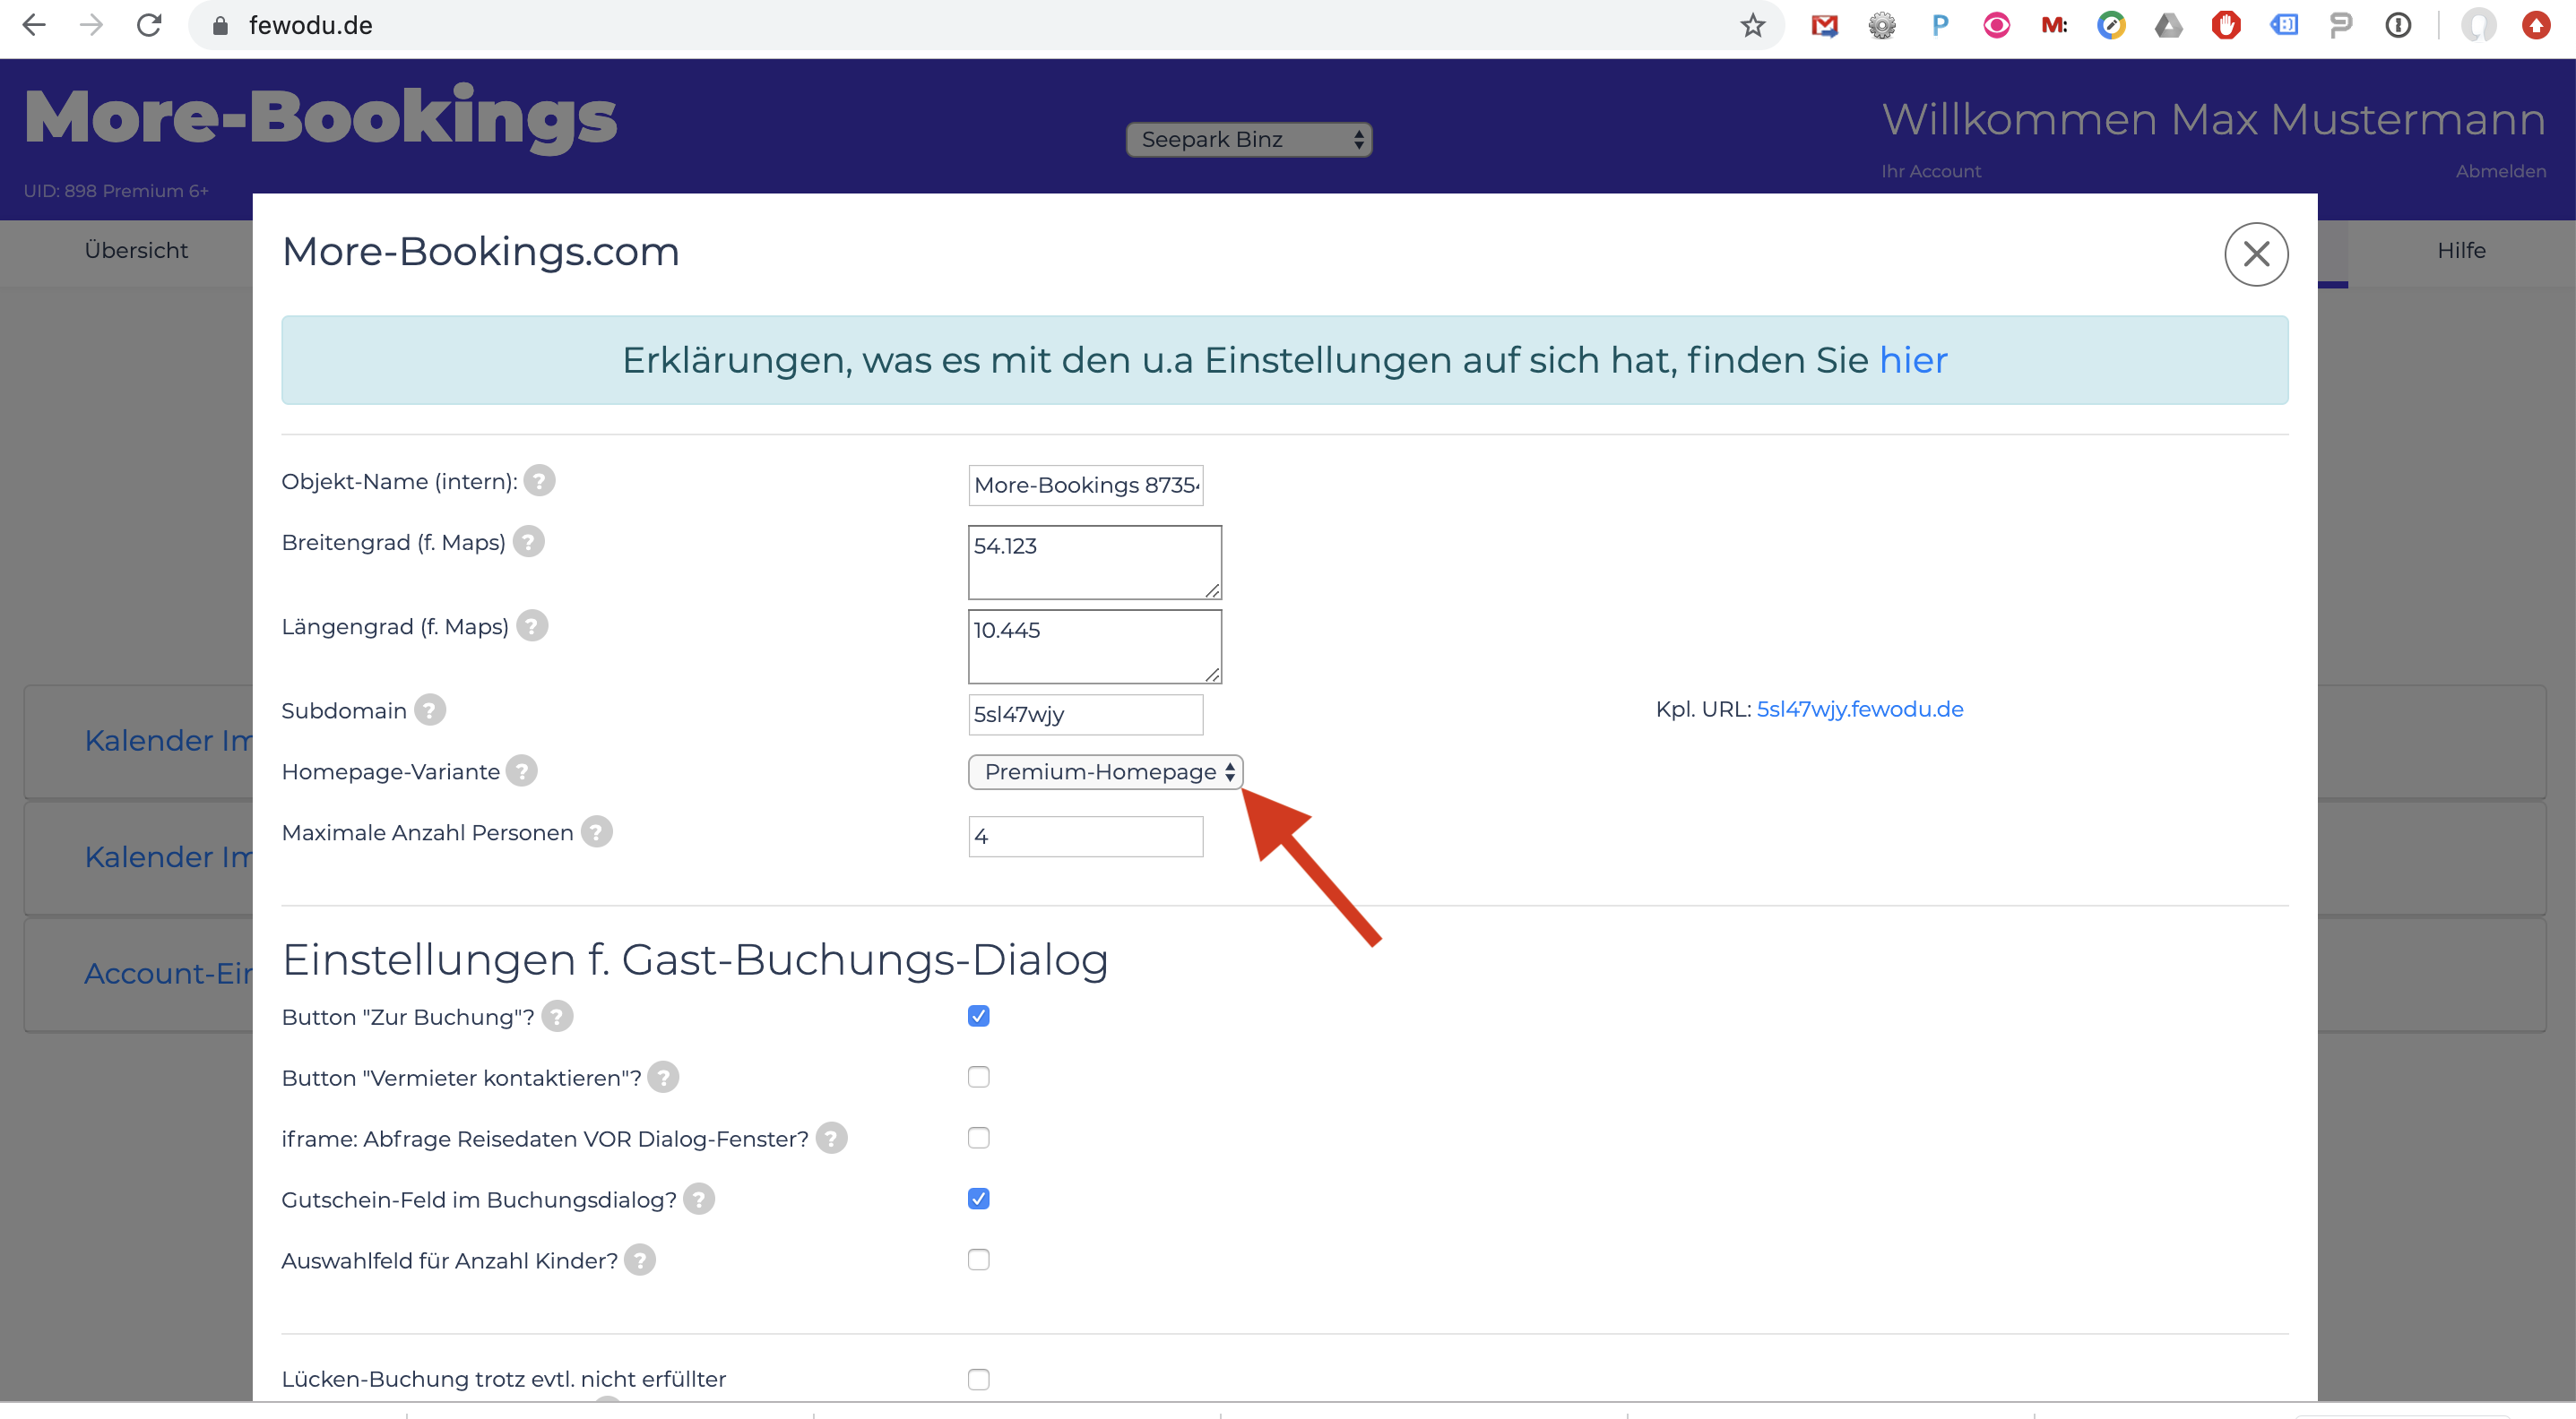The image size is (2576, 1419).
Task: Enable Auswahlfeld für Anzahl Kinder checkbox
Action: click(978, 1260)
